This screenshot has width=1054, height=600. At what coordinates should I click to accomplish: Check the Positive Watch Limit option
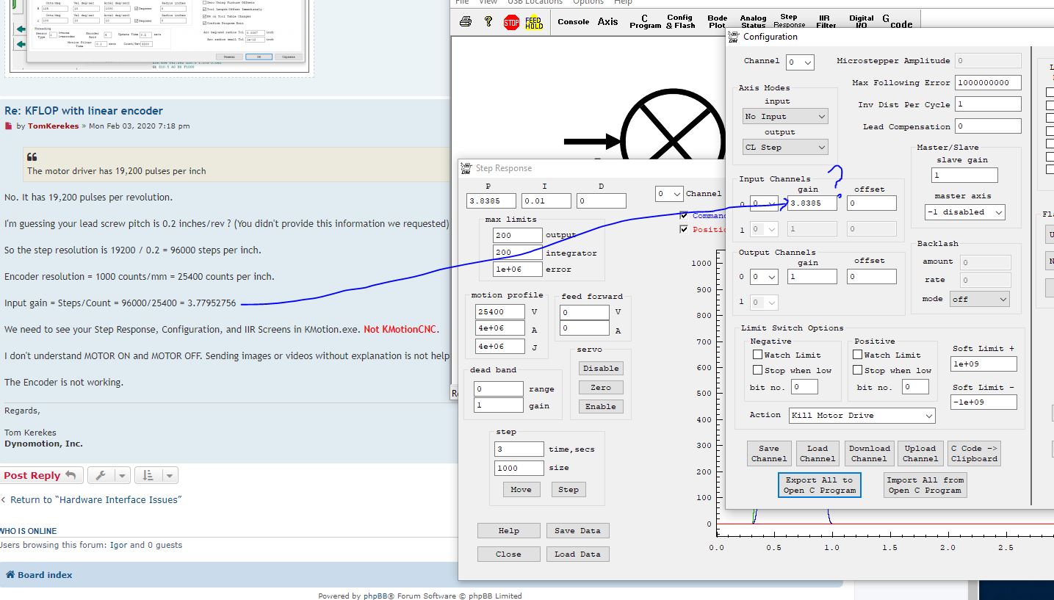(x=857, y=355)
